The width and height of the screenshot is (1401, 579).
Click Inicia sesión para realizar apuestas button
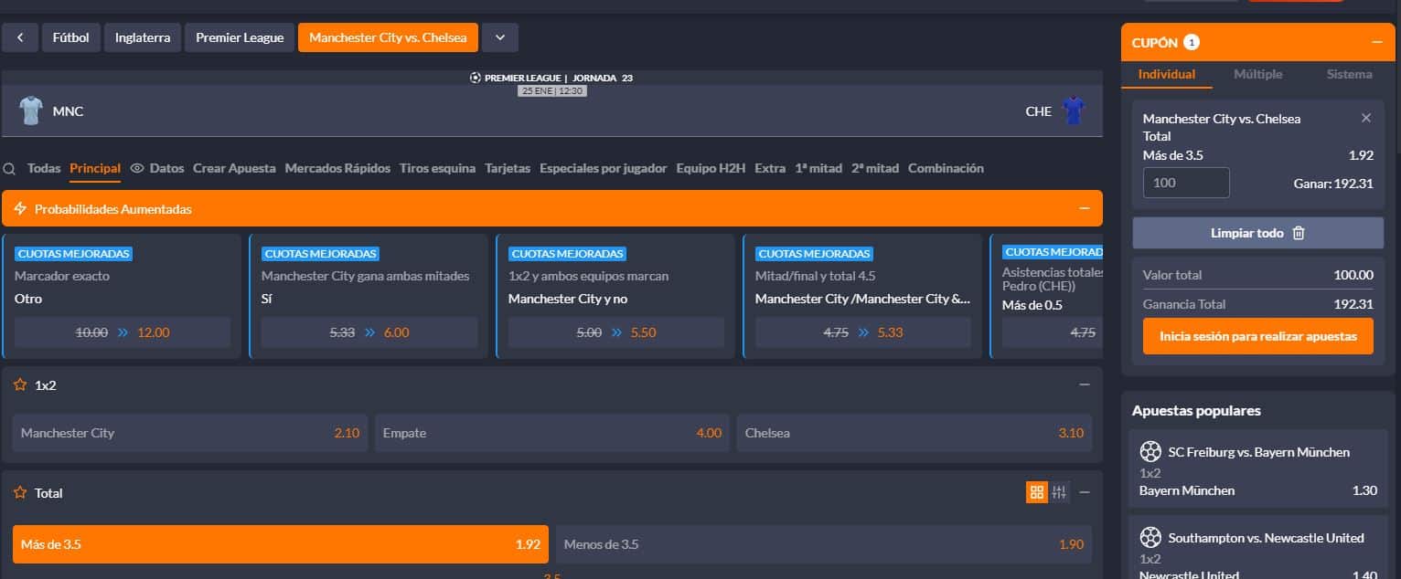click(x=1258, y=336)
